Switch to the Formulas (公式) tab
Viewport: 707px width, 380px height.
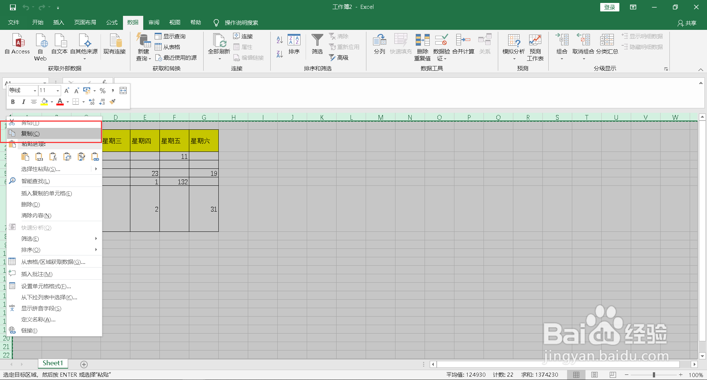112,22
